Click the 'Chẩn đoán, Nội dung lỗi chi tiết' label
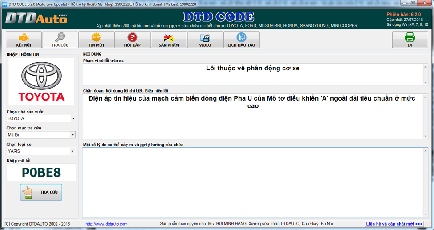This screenshot has width=434, height=230. tap(125, 91)
